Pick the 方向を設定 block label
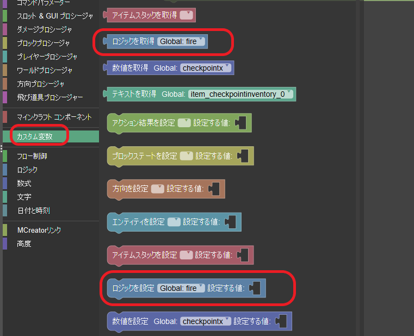This screenshot has width=414, height=336. click(x=130, y=189)
